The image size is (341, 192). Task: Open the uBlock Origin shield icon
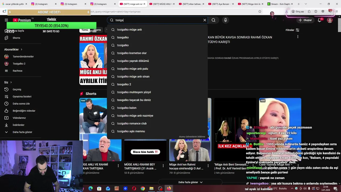tap(323, 11)
